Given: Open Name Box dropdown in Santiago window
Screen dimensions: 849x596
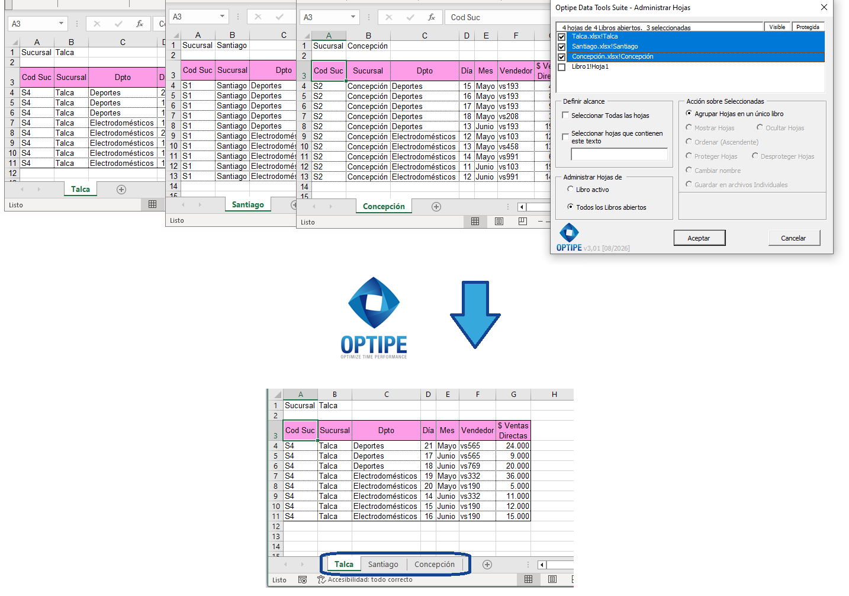Looking at the screenshot, I should click(x=222, y=17).
